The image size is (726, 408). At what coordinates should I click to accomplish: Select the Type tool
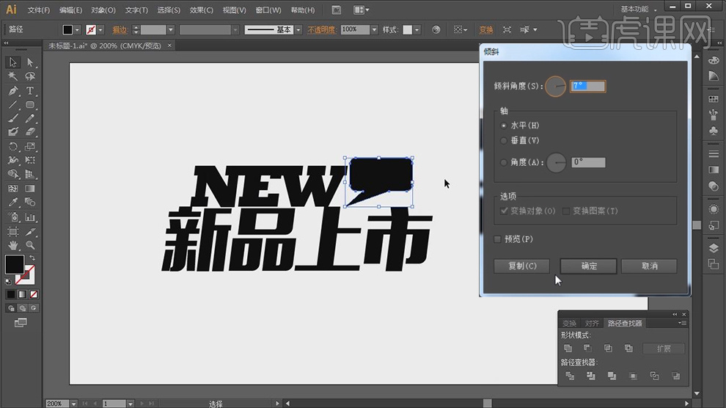coord(30,91)
